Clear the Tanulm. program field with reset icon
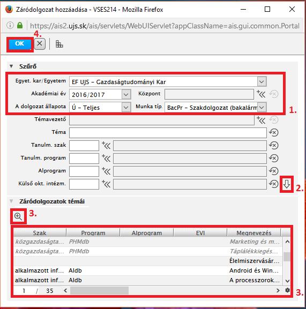 click(x=274, y=158)
